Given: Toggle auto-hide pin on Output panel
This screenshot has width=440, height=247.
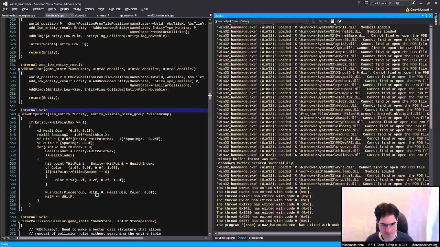Looking at the screenshot, I should pos(427,16).
